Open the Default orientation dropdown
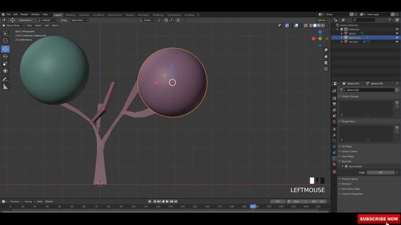This screenshot has height=225, width=401. click(x=48, y=20)
